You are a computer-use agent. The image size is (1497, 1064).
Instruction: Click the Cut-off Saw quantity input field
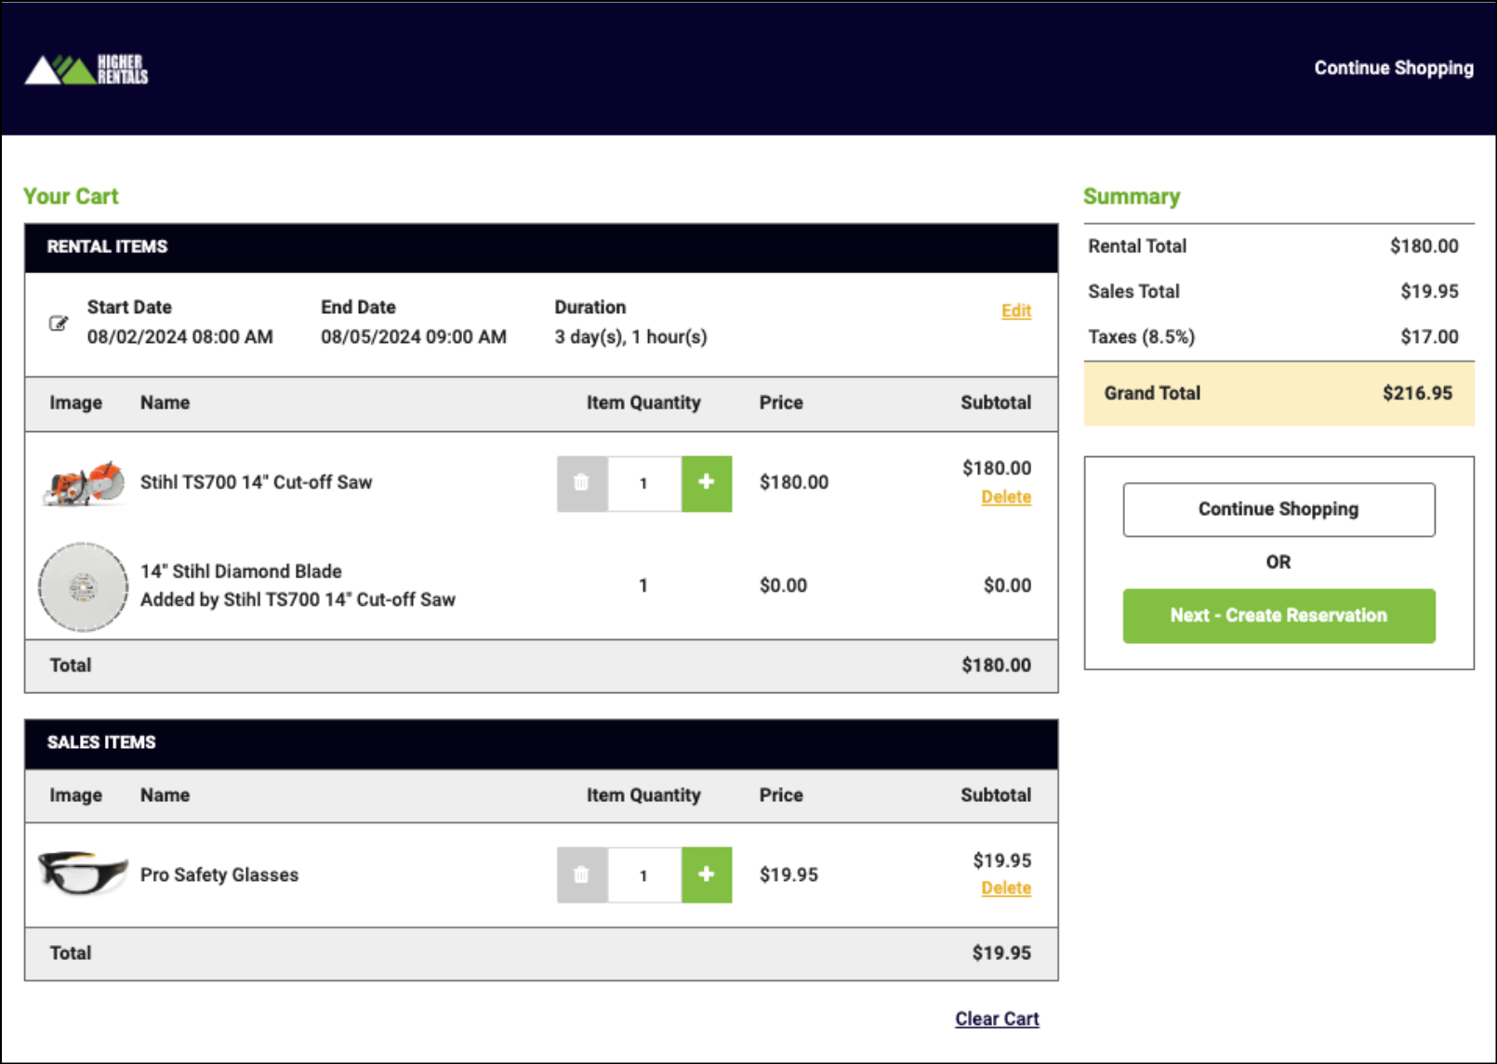pyautogui.click(x=644, y=483)
